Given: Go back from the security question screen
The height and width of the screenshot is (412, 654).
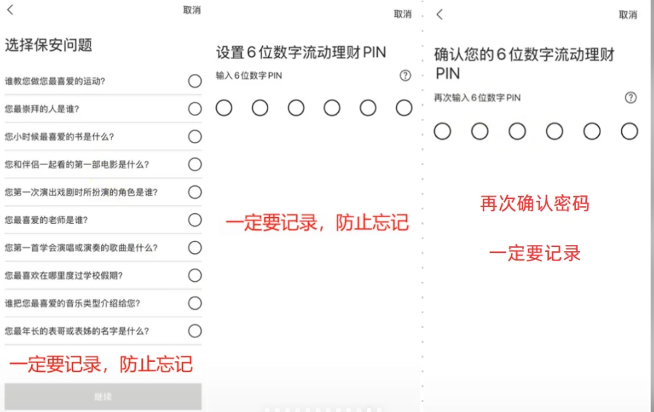Looking at the screenshot, I should coord(10,10).
